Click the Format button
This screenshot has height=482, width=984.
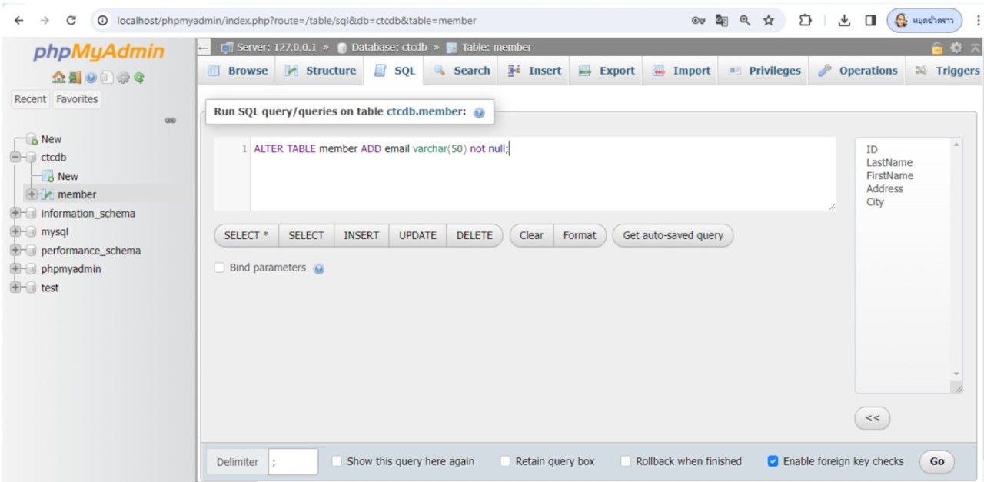click(579, 235)
